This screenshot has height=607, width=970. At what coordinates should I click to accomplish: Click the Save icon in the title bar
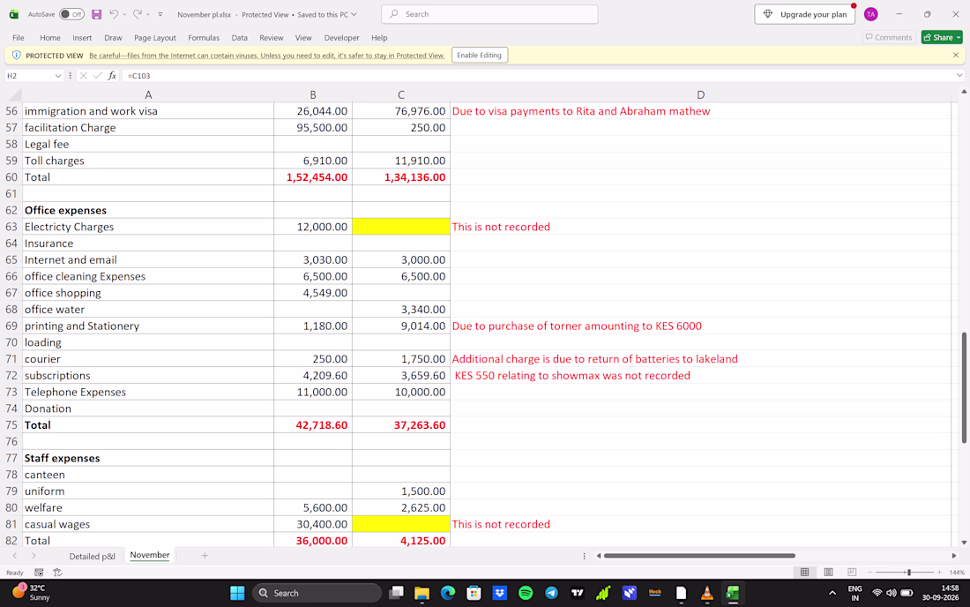click(96, 14)
